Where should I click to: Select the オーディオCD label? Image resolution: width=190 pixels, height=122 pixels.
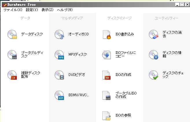78,34
